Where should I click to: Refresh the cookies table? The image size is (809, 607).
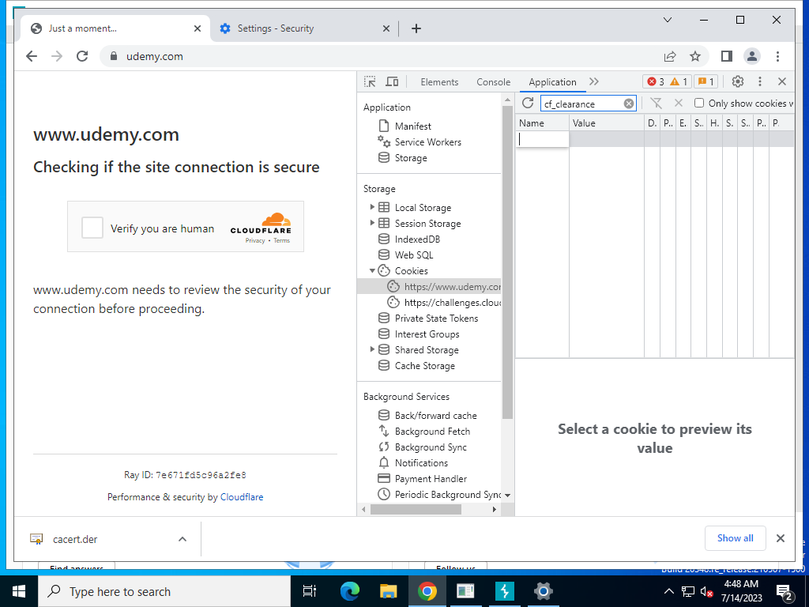pyautogui.click(x=527, y=104)
